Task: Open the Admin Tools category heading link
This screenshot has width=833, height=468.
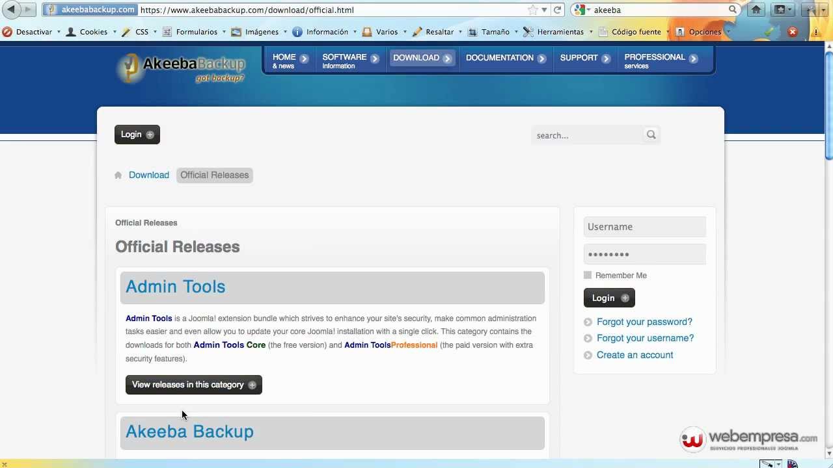Action: (x=176, y=287)
